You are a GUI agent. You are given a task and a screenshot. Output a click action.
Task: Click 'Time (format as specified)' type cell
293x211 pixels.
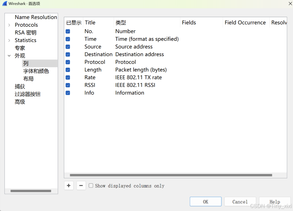[147, 39]
